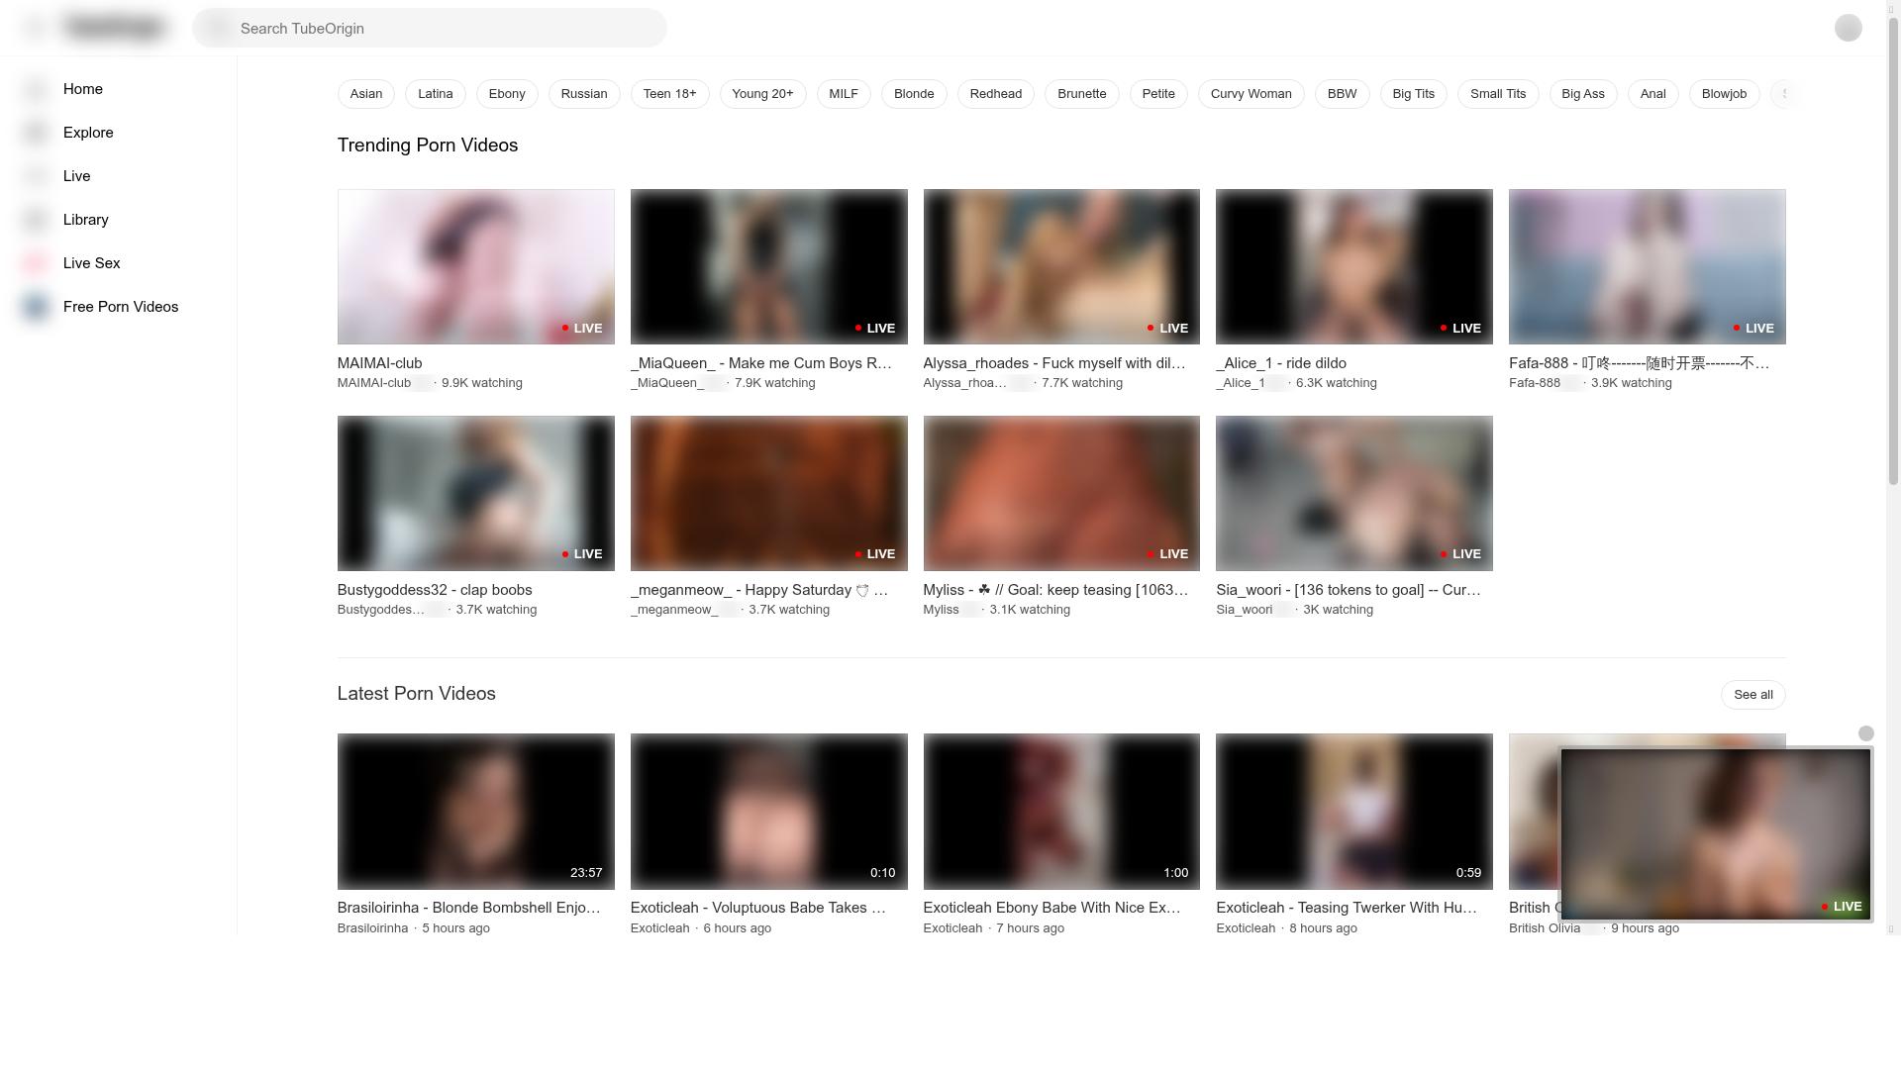This screenshot has height=1069, width=1901.
Task: Visit the Exoticleah channel link
Action: pos(659,928)
